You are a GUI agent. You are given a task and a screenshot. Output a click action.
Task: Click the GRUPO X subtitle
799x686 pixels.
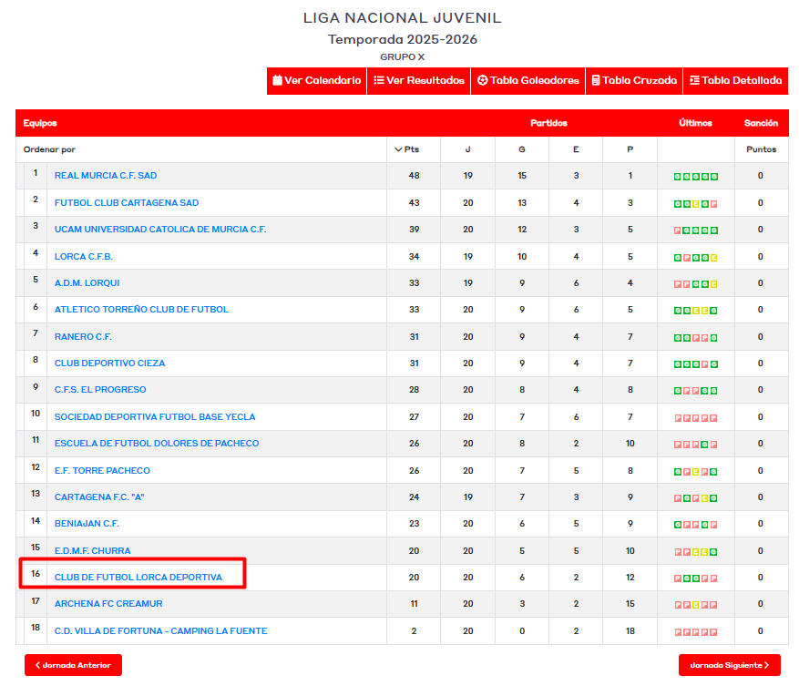pyautogui.click(x=402, y=57)
